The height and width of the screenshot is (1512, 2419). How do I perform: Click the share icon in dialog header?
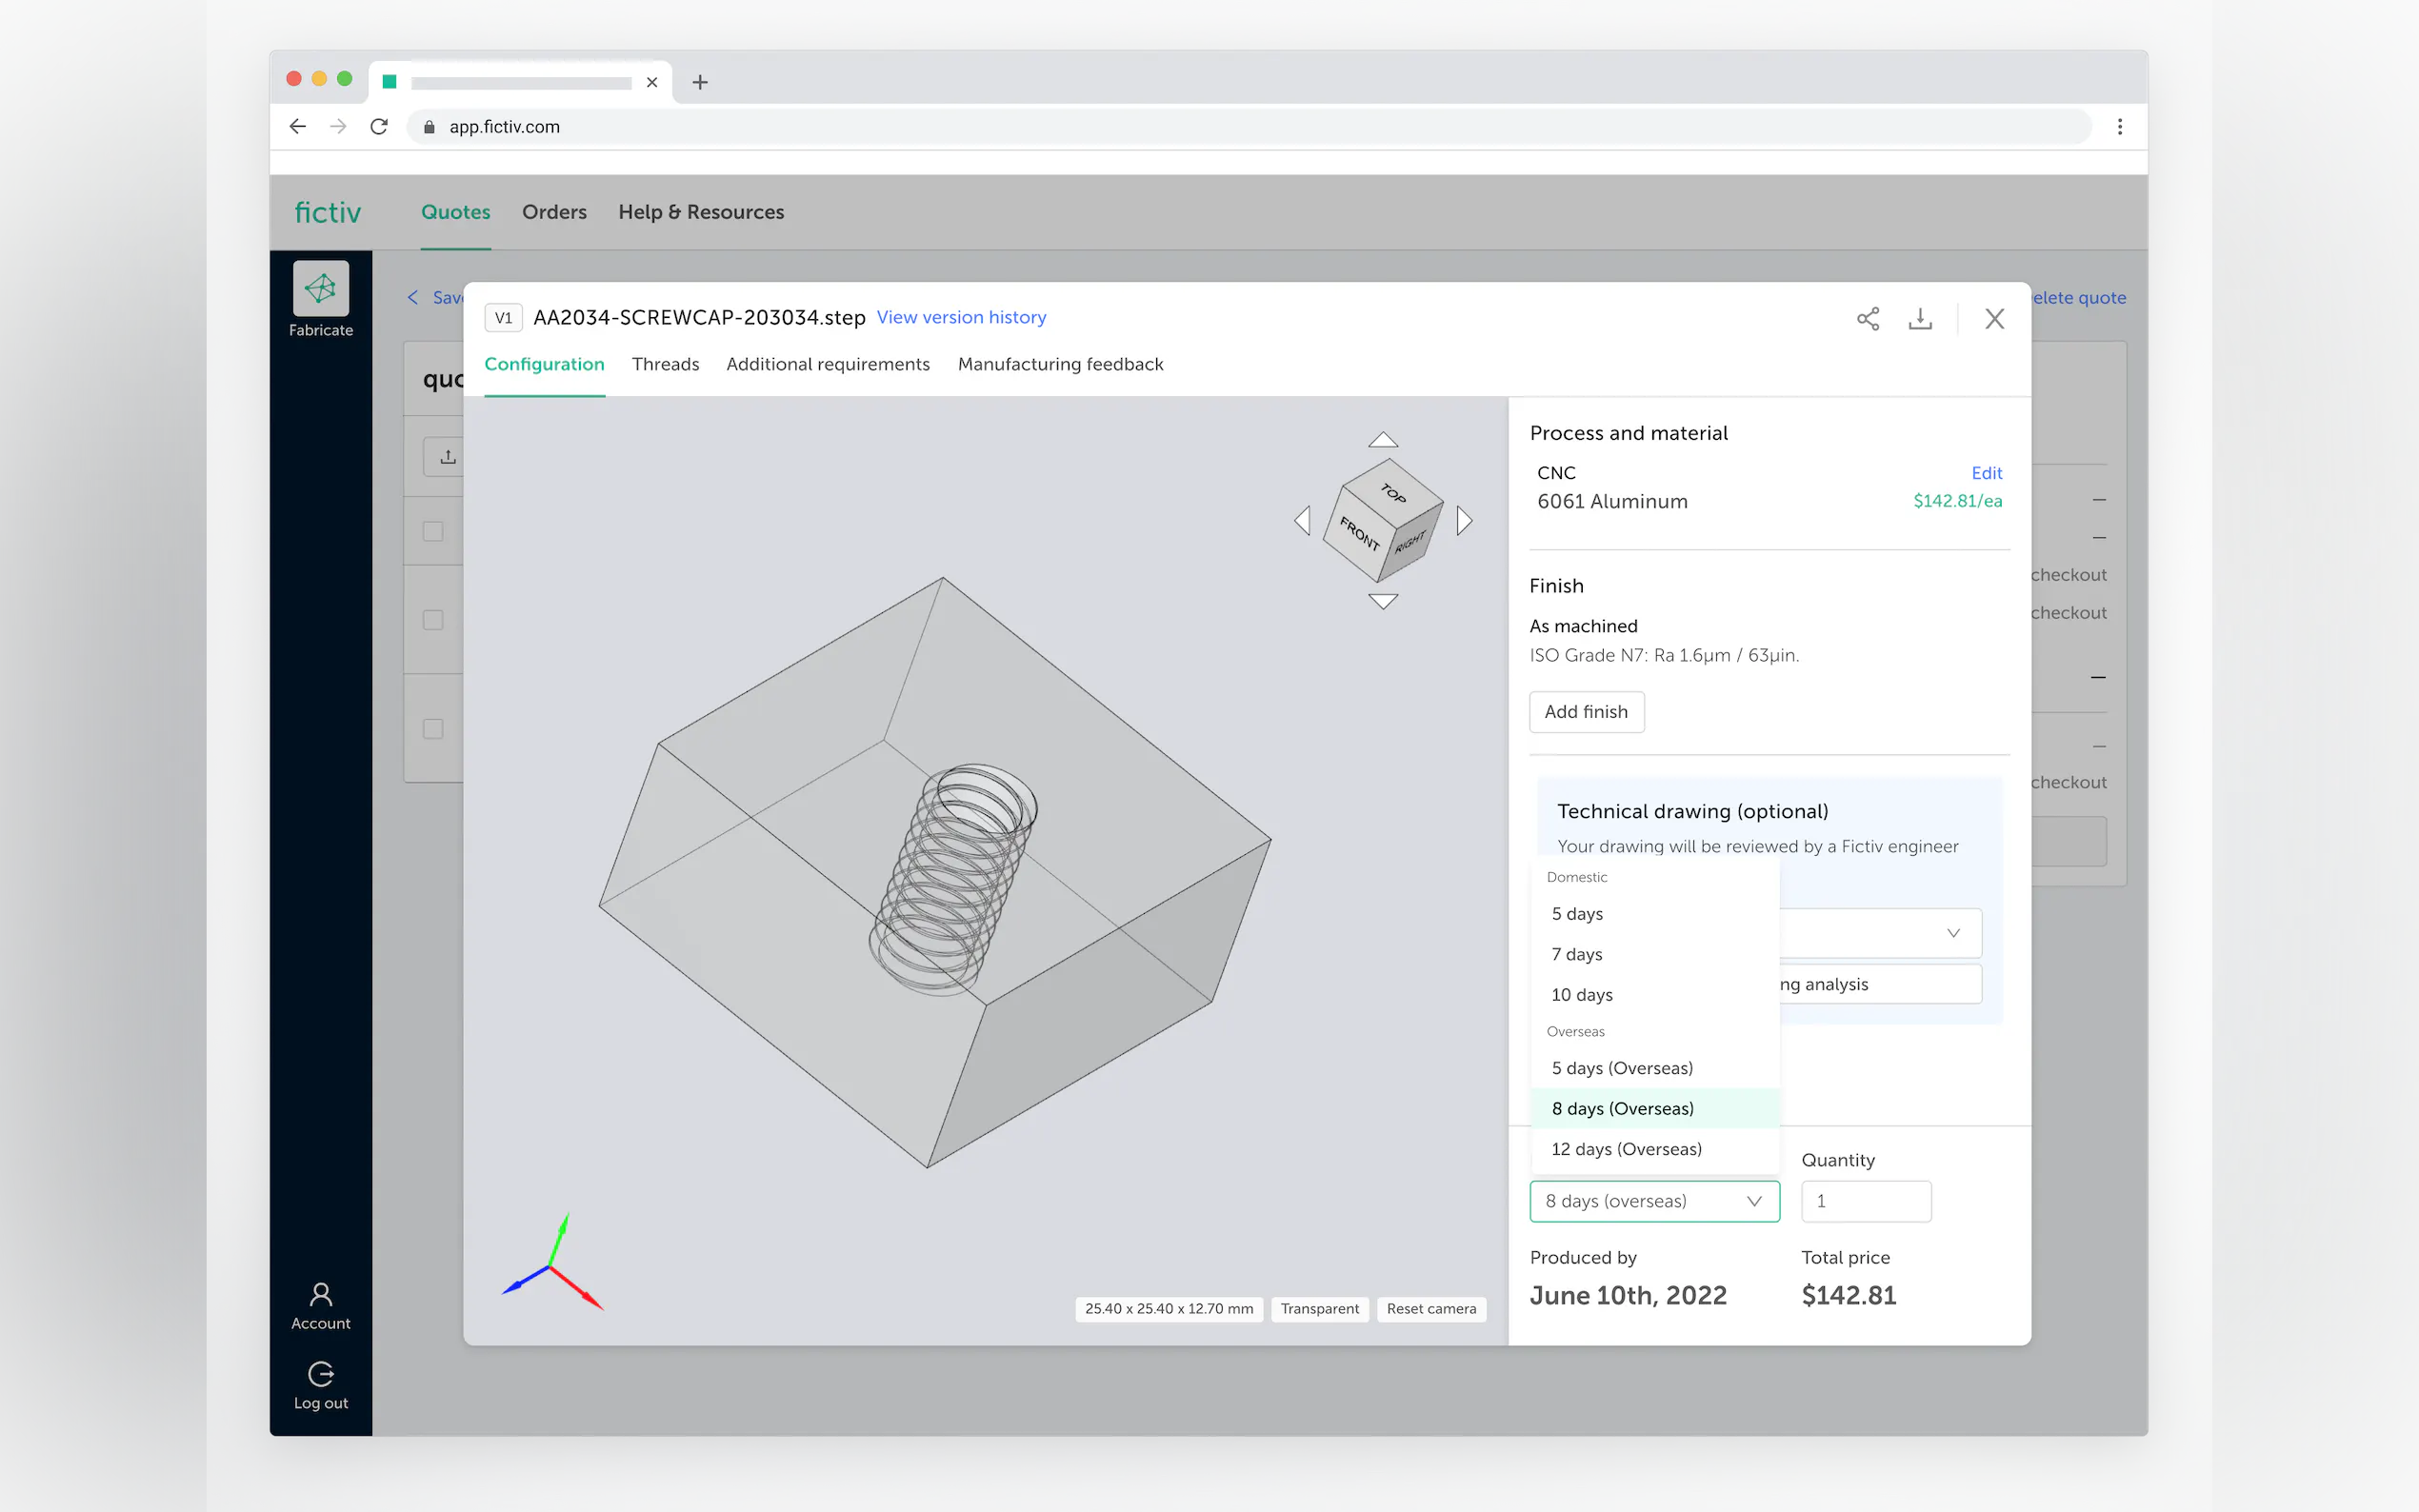(1867, 318)
